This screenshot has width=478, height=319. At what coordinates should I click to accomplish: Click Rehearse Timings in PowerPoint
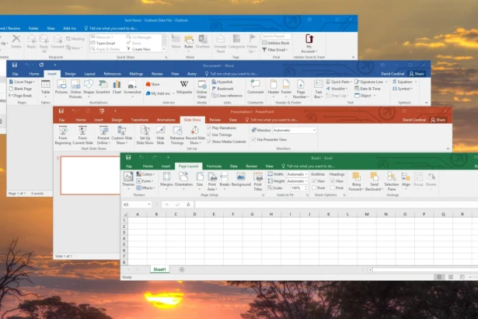pyautogui.click(x=176, y=135)
